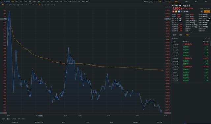
Task: Toggle KDJ indicator
Action: coord(19,119)
